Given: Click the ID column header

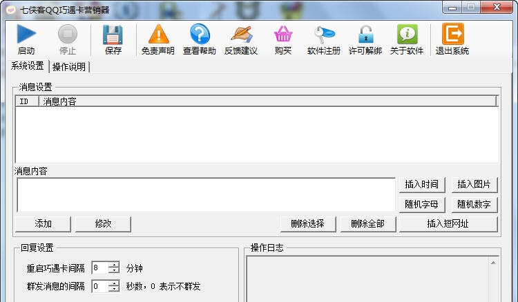Looking at the screenshot, I should click(27, 101).
